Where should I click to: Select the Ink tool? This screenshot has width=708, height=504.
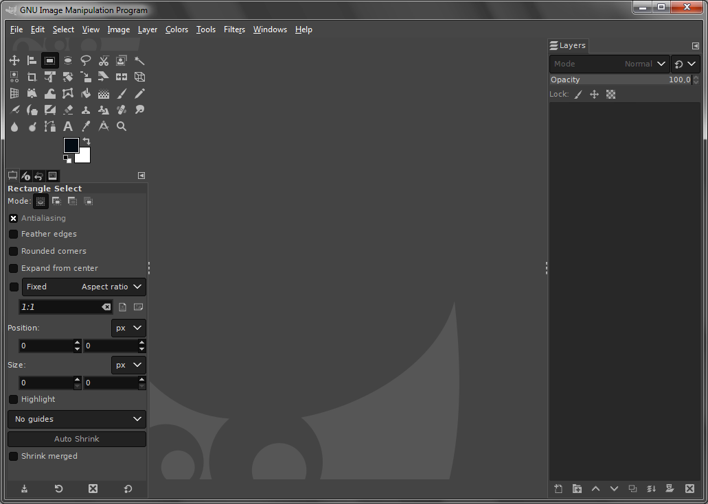(32, 110)
